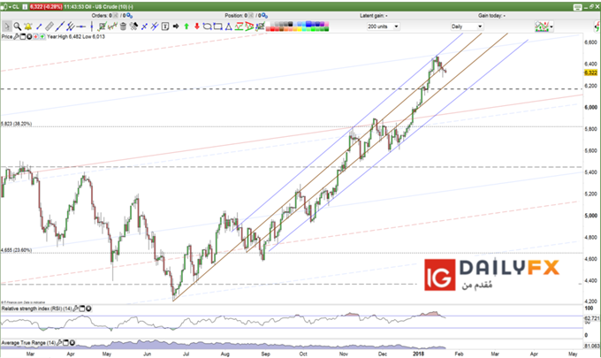Image resolution: width=601 pixels, height=358 pixels.
Task: Click the Relative strength index label
Action: 36,308
